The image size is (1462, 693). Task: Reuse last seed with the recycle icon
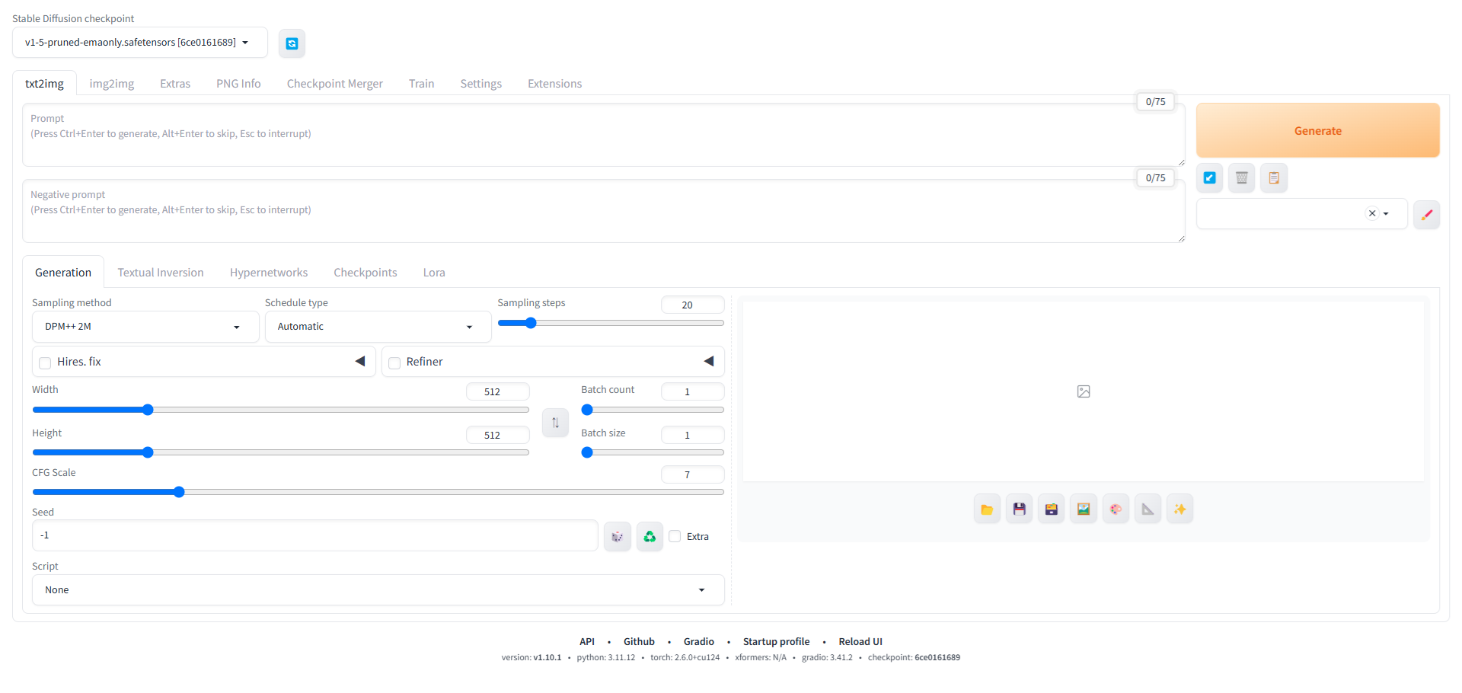[x=649, y=536]
